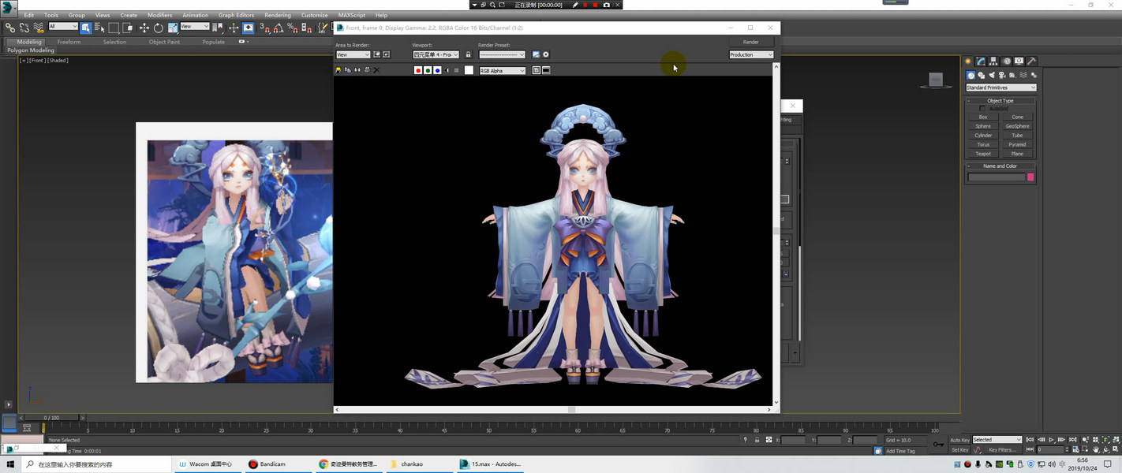1122x473 pixels.
Task: Open reference coordinate system View dropdown
Action: click(x=195, y=26)
